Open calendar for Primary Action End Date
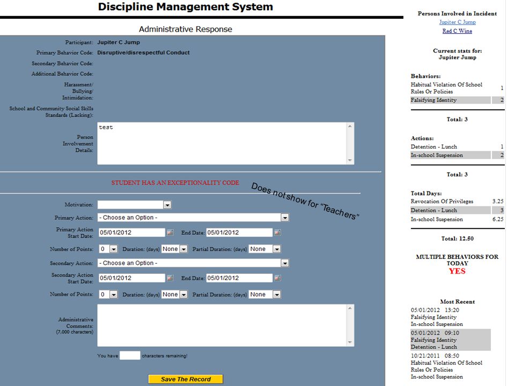Viewport: 515px width, 386px height. tap(277, 232)
